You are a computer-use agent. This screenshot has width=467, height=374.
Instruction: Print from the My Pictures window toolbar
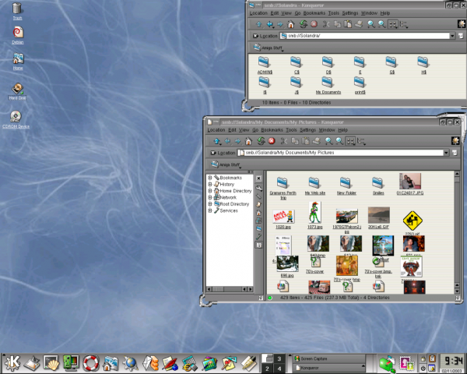point(316,141)
